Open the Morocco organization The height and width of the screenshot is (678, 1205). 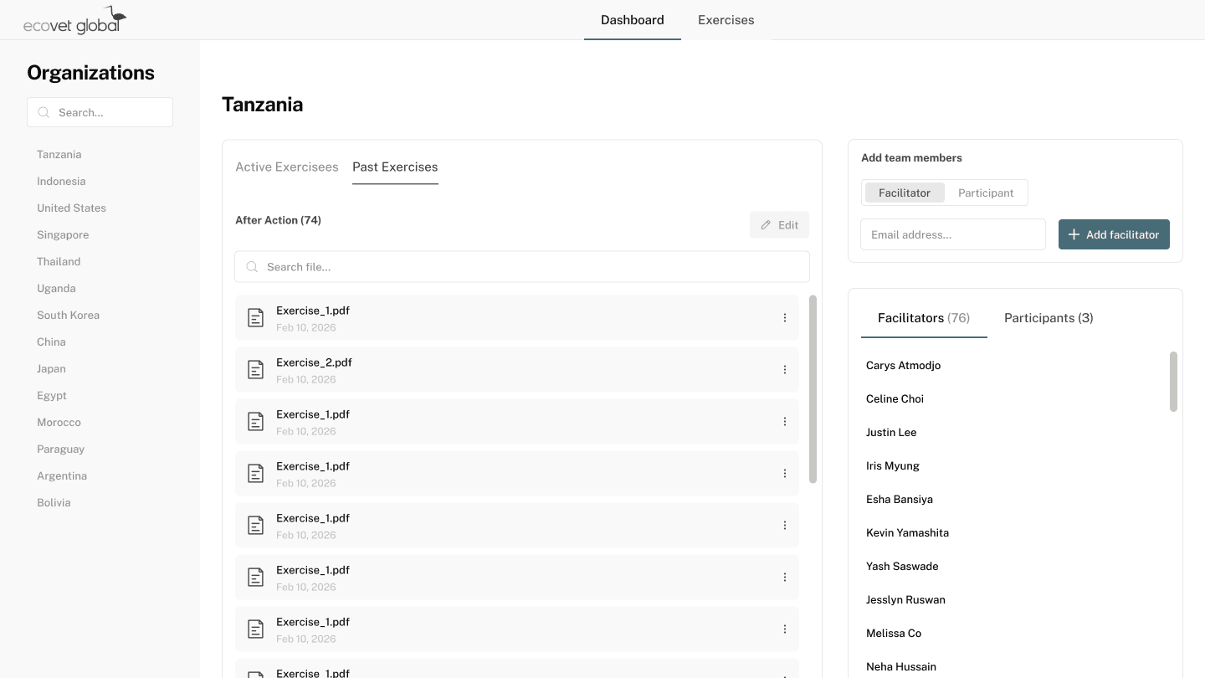59,423
